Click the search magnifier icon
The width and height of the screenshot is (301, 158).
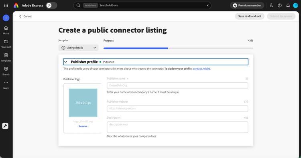pyautogui.click(x=78, y=5)
